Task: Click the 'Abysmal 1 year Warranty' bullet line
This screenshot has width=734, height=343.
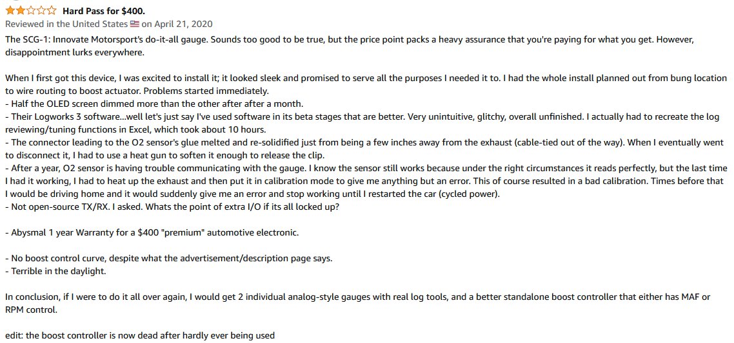Action: (152, 232)
